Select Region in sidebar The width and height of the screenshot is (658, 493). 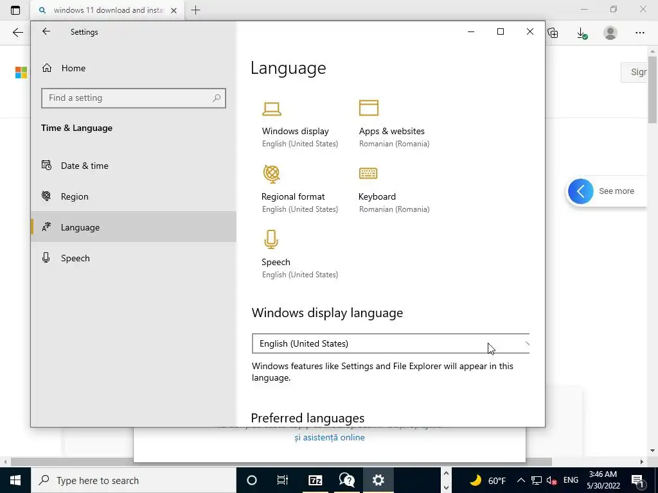tap(134, 196)
